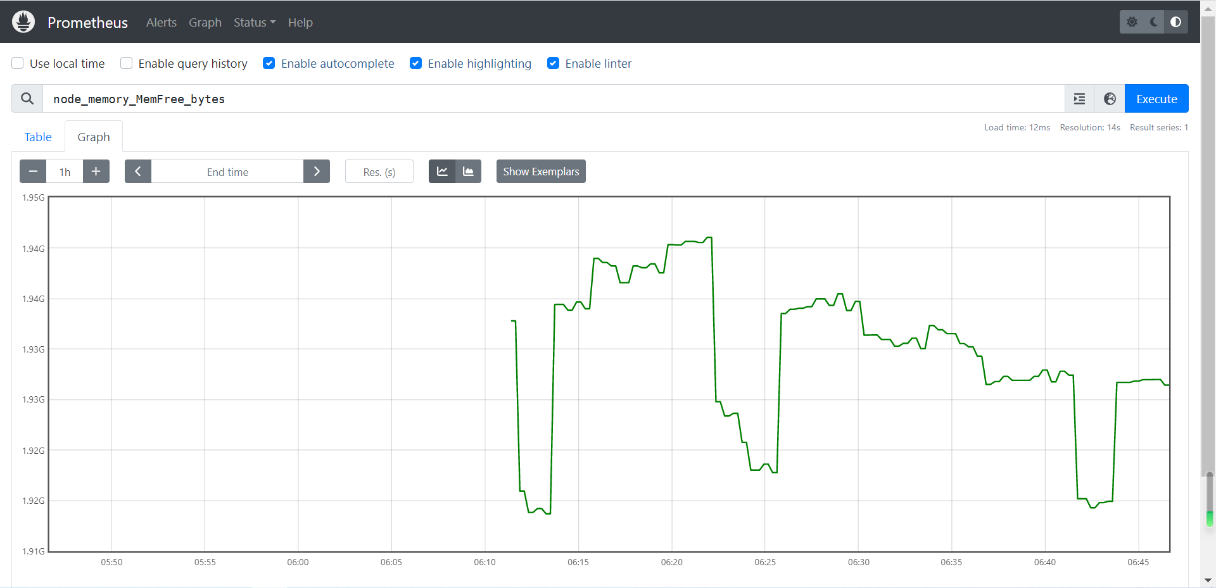
Task: Switch to light theme sun icon
Action: pos(1132,22)
